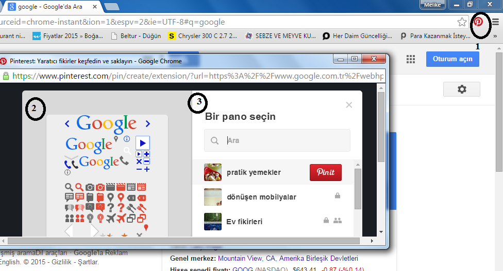The image size is (503, 271).
Task: Open the GOOG stock ticker link
Action: click(243, 269)
